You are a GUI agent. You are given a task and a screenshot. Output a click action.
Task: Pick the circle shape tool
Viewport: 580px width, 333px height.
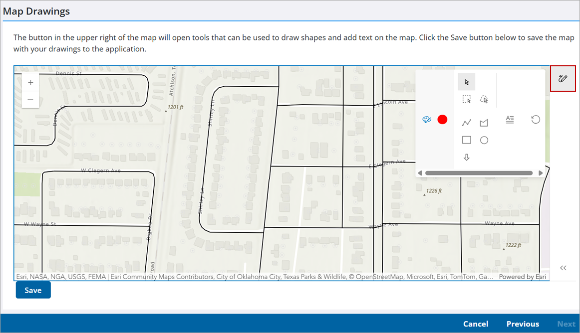484,140
